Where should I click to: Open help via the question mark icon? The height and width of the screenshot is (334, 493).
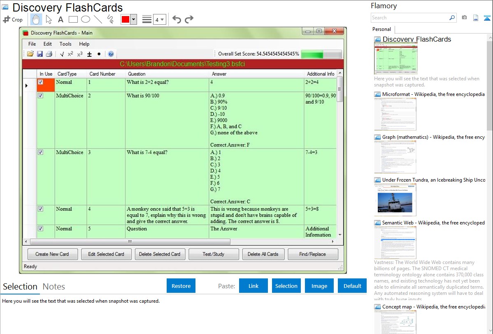click(x=111, y=54)
